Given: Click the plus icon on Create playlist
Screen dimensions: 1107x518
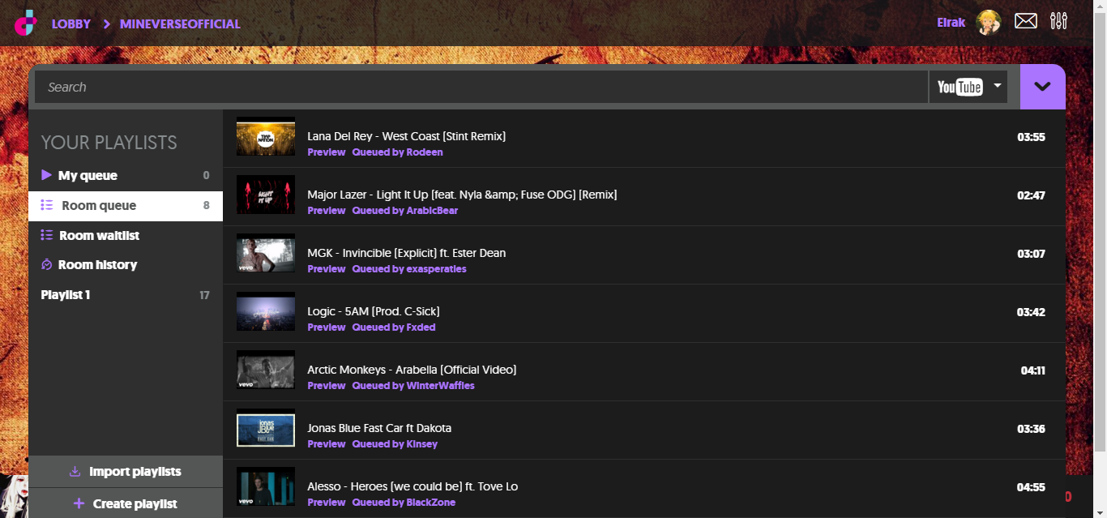Looking at the screenshot, I should tap(79, 503).
